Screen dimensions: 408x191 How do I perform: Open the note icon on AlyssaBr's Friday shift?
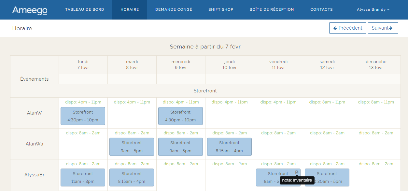pos(296,172)
